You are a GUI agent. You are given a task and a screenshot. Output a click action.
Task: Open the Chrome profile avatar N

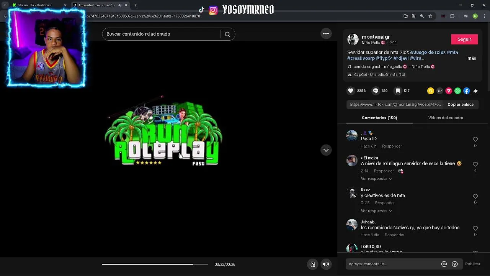pyautogui.click(x=475, y=16)
